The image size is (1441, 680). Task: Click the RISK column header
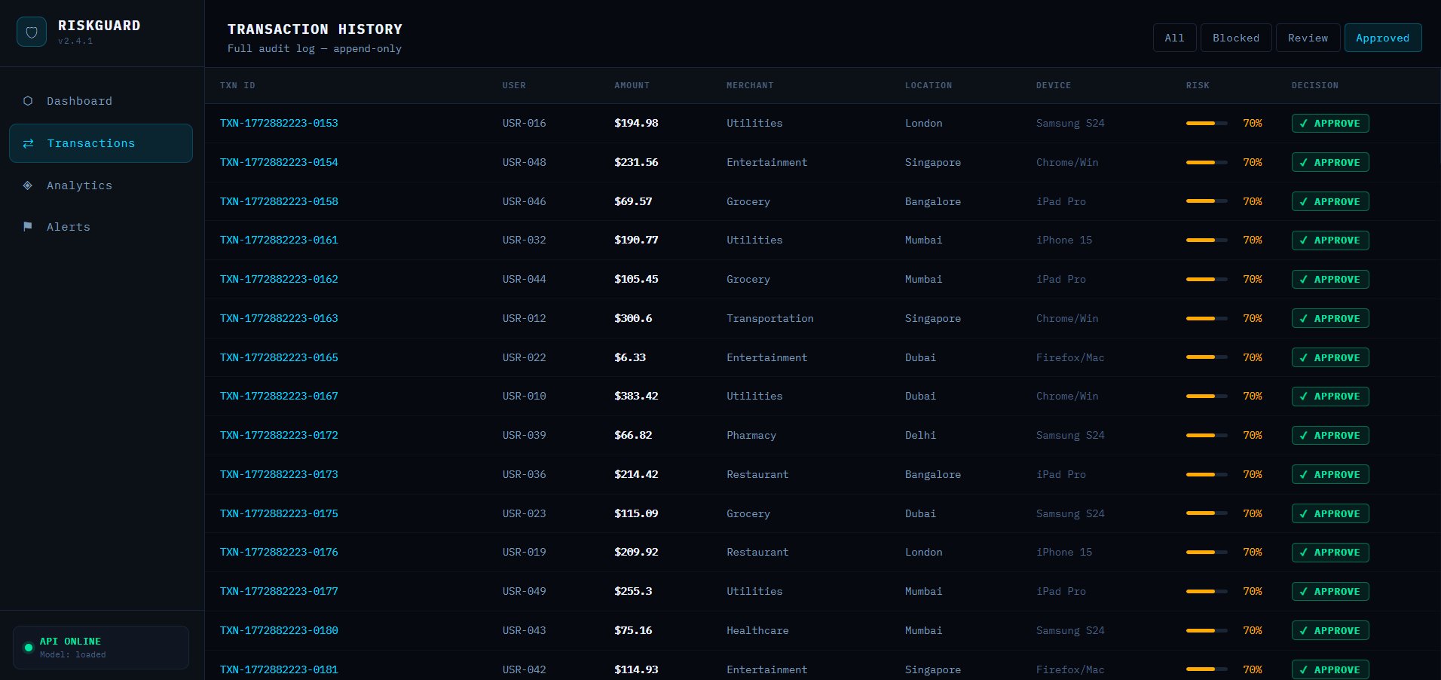click(1198, 85)
